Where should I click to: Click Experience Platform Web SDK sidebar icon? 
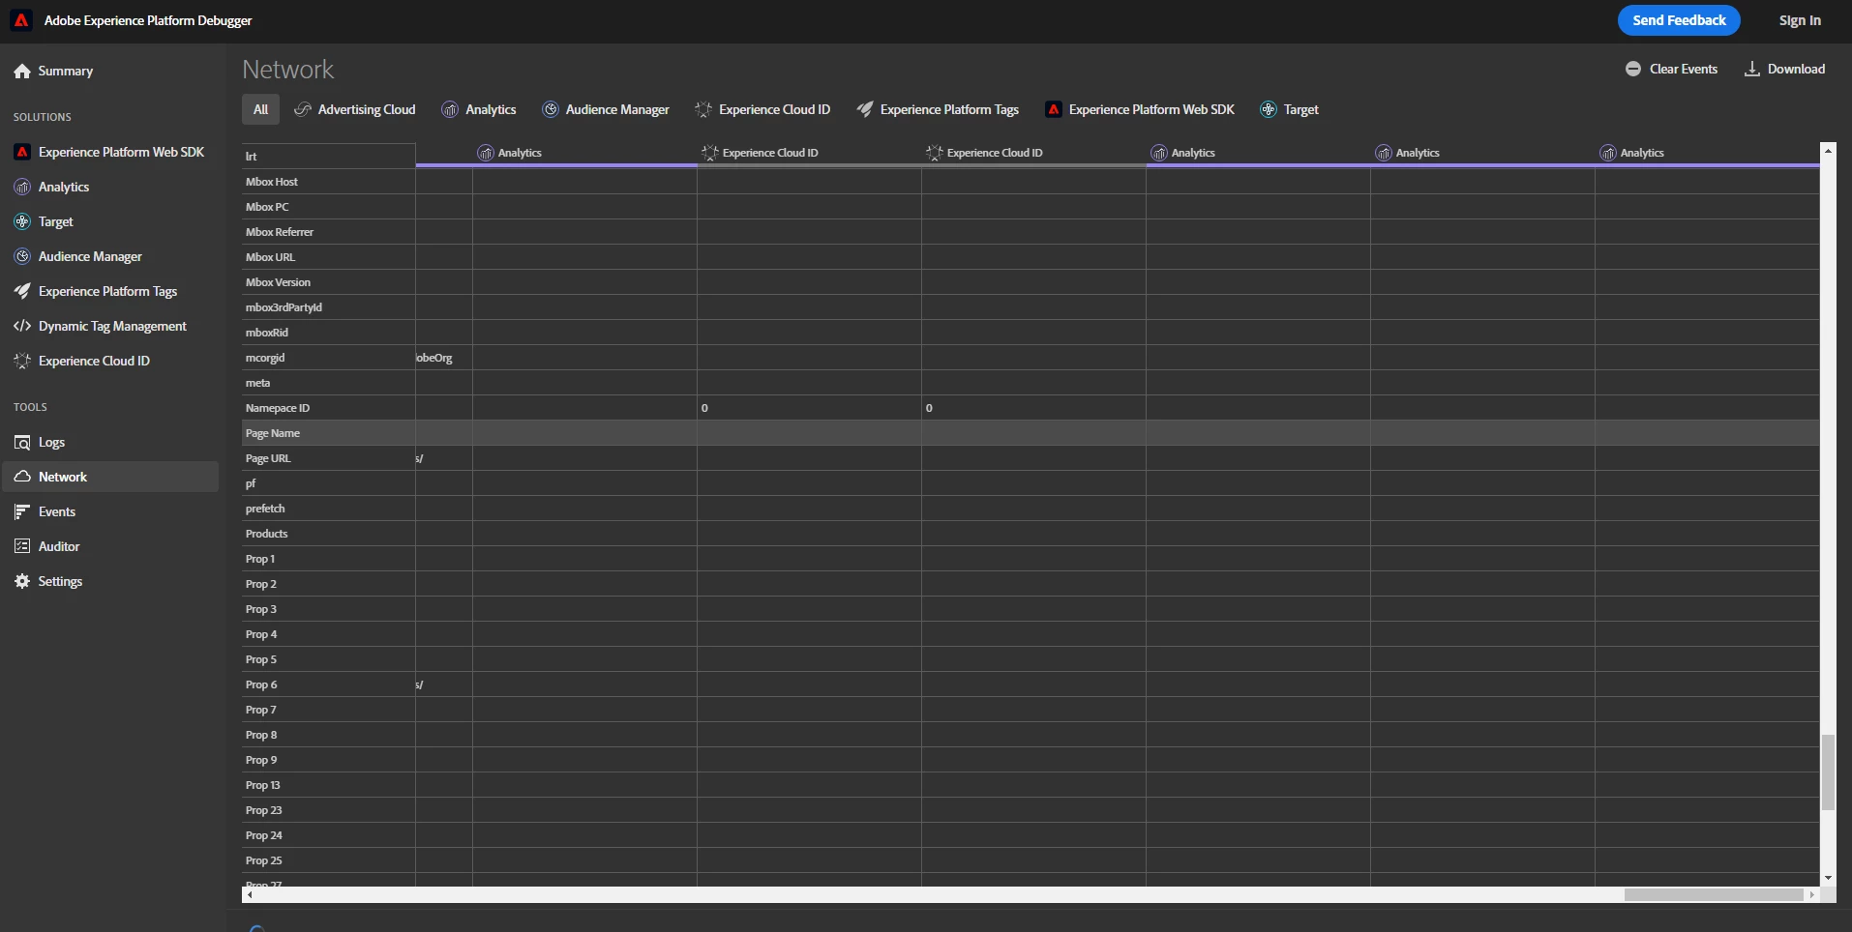[x=22, y=153]
